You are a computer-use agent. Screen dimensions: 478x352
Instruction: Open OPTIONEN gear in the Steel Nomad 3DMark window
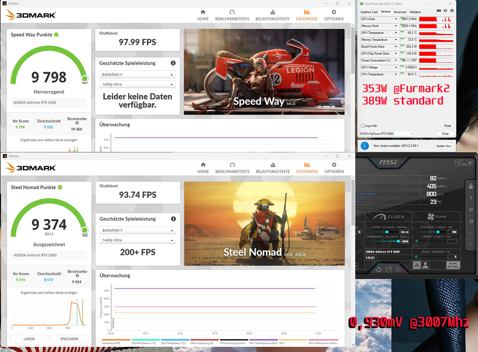point(334,168)
